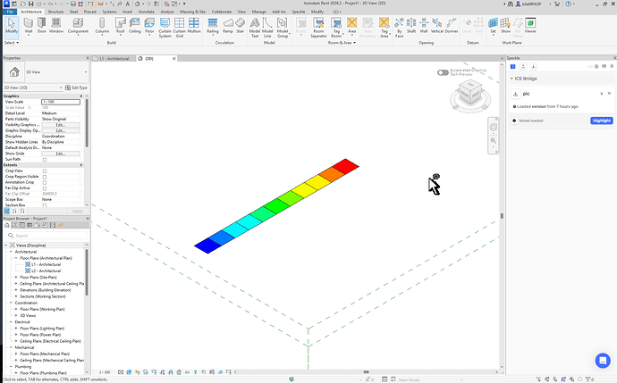Screen dimensions: 617x383
Task: Open the Annotate ribbon tab
Action: [x=146, y=12]
